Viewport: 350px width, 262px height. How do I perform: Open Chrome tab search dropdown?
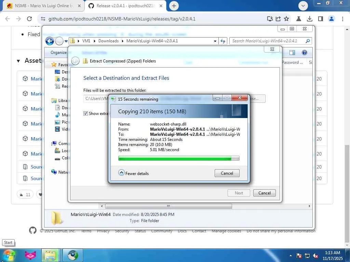[303, 6]
